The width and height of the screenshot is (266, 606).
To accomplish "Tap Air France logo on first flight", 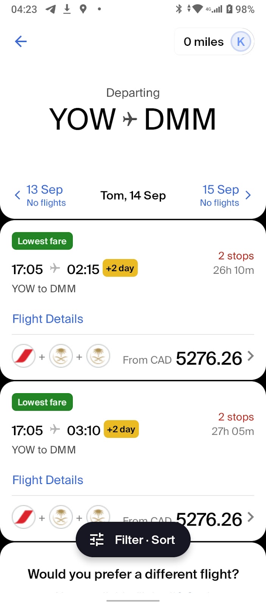I will pyautogui.click(x=24, y=356).
